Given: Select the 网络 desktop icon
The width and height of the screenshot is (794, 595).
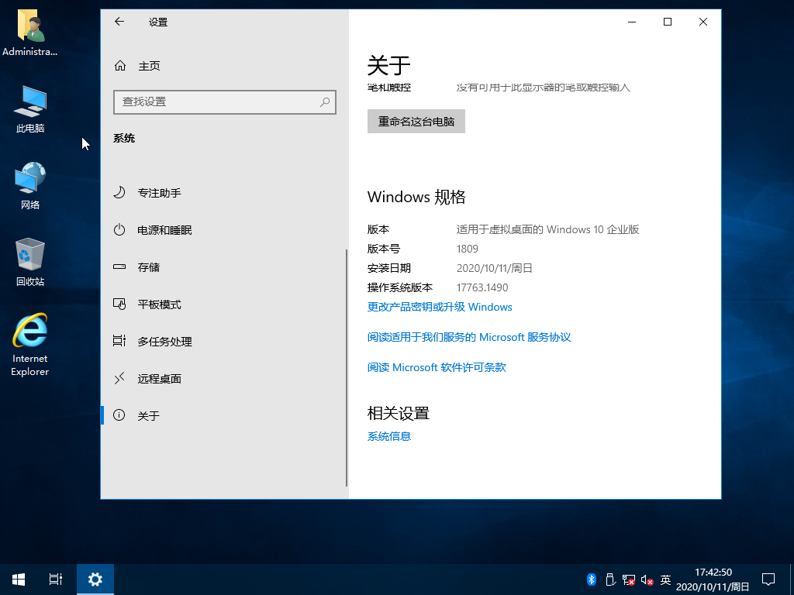Looking at the screenshot, I should [30, 186].
